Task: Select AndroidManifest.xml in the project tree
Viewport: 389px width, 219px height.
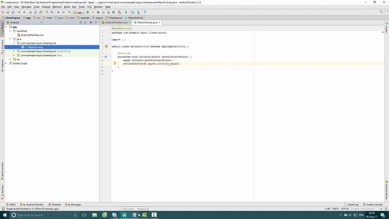Action: (32, 35)
